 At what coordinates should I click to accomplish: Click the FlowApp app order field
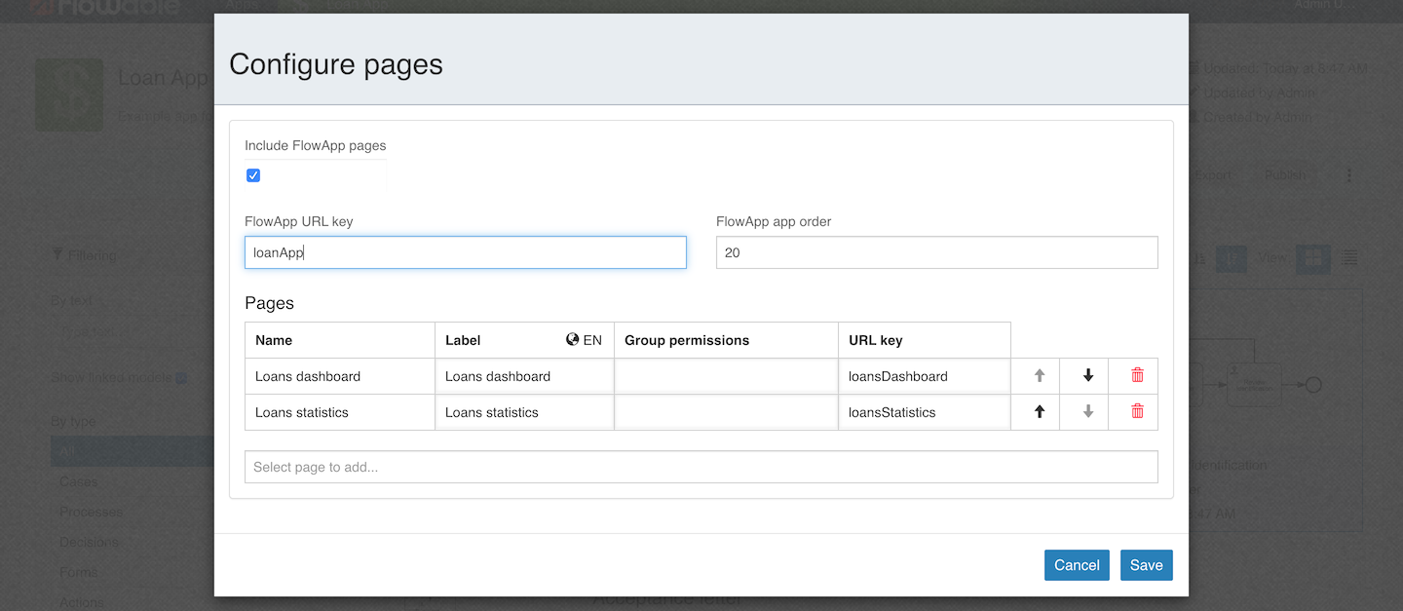click(935, 251)
